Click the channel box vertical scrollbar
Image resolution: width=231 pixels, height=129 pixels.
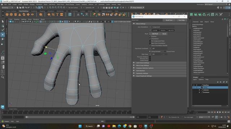coord(227,49)
